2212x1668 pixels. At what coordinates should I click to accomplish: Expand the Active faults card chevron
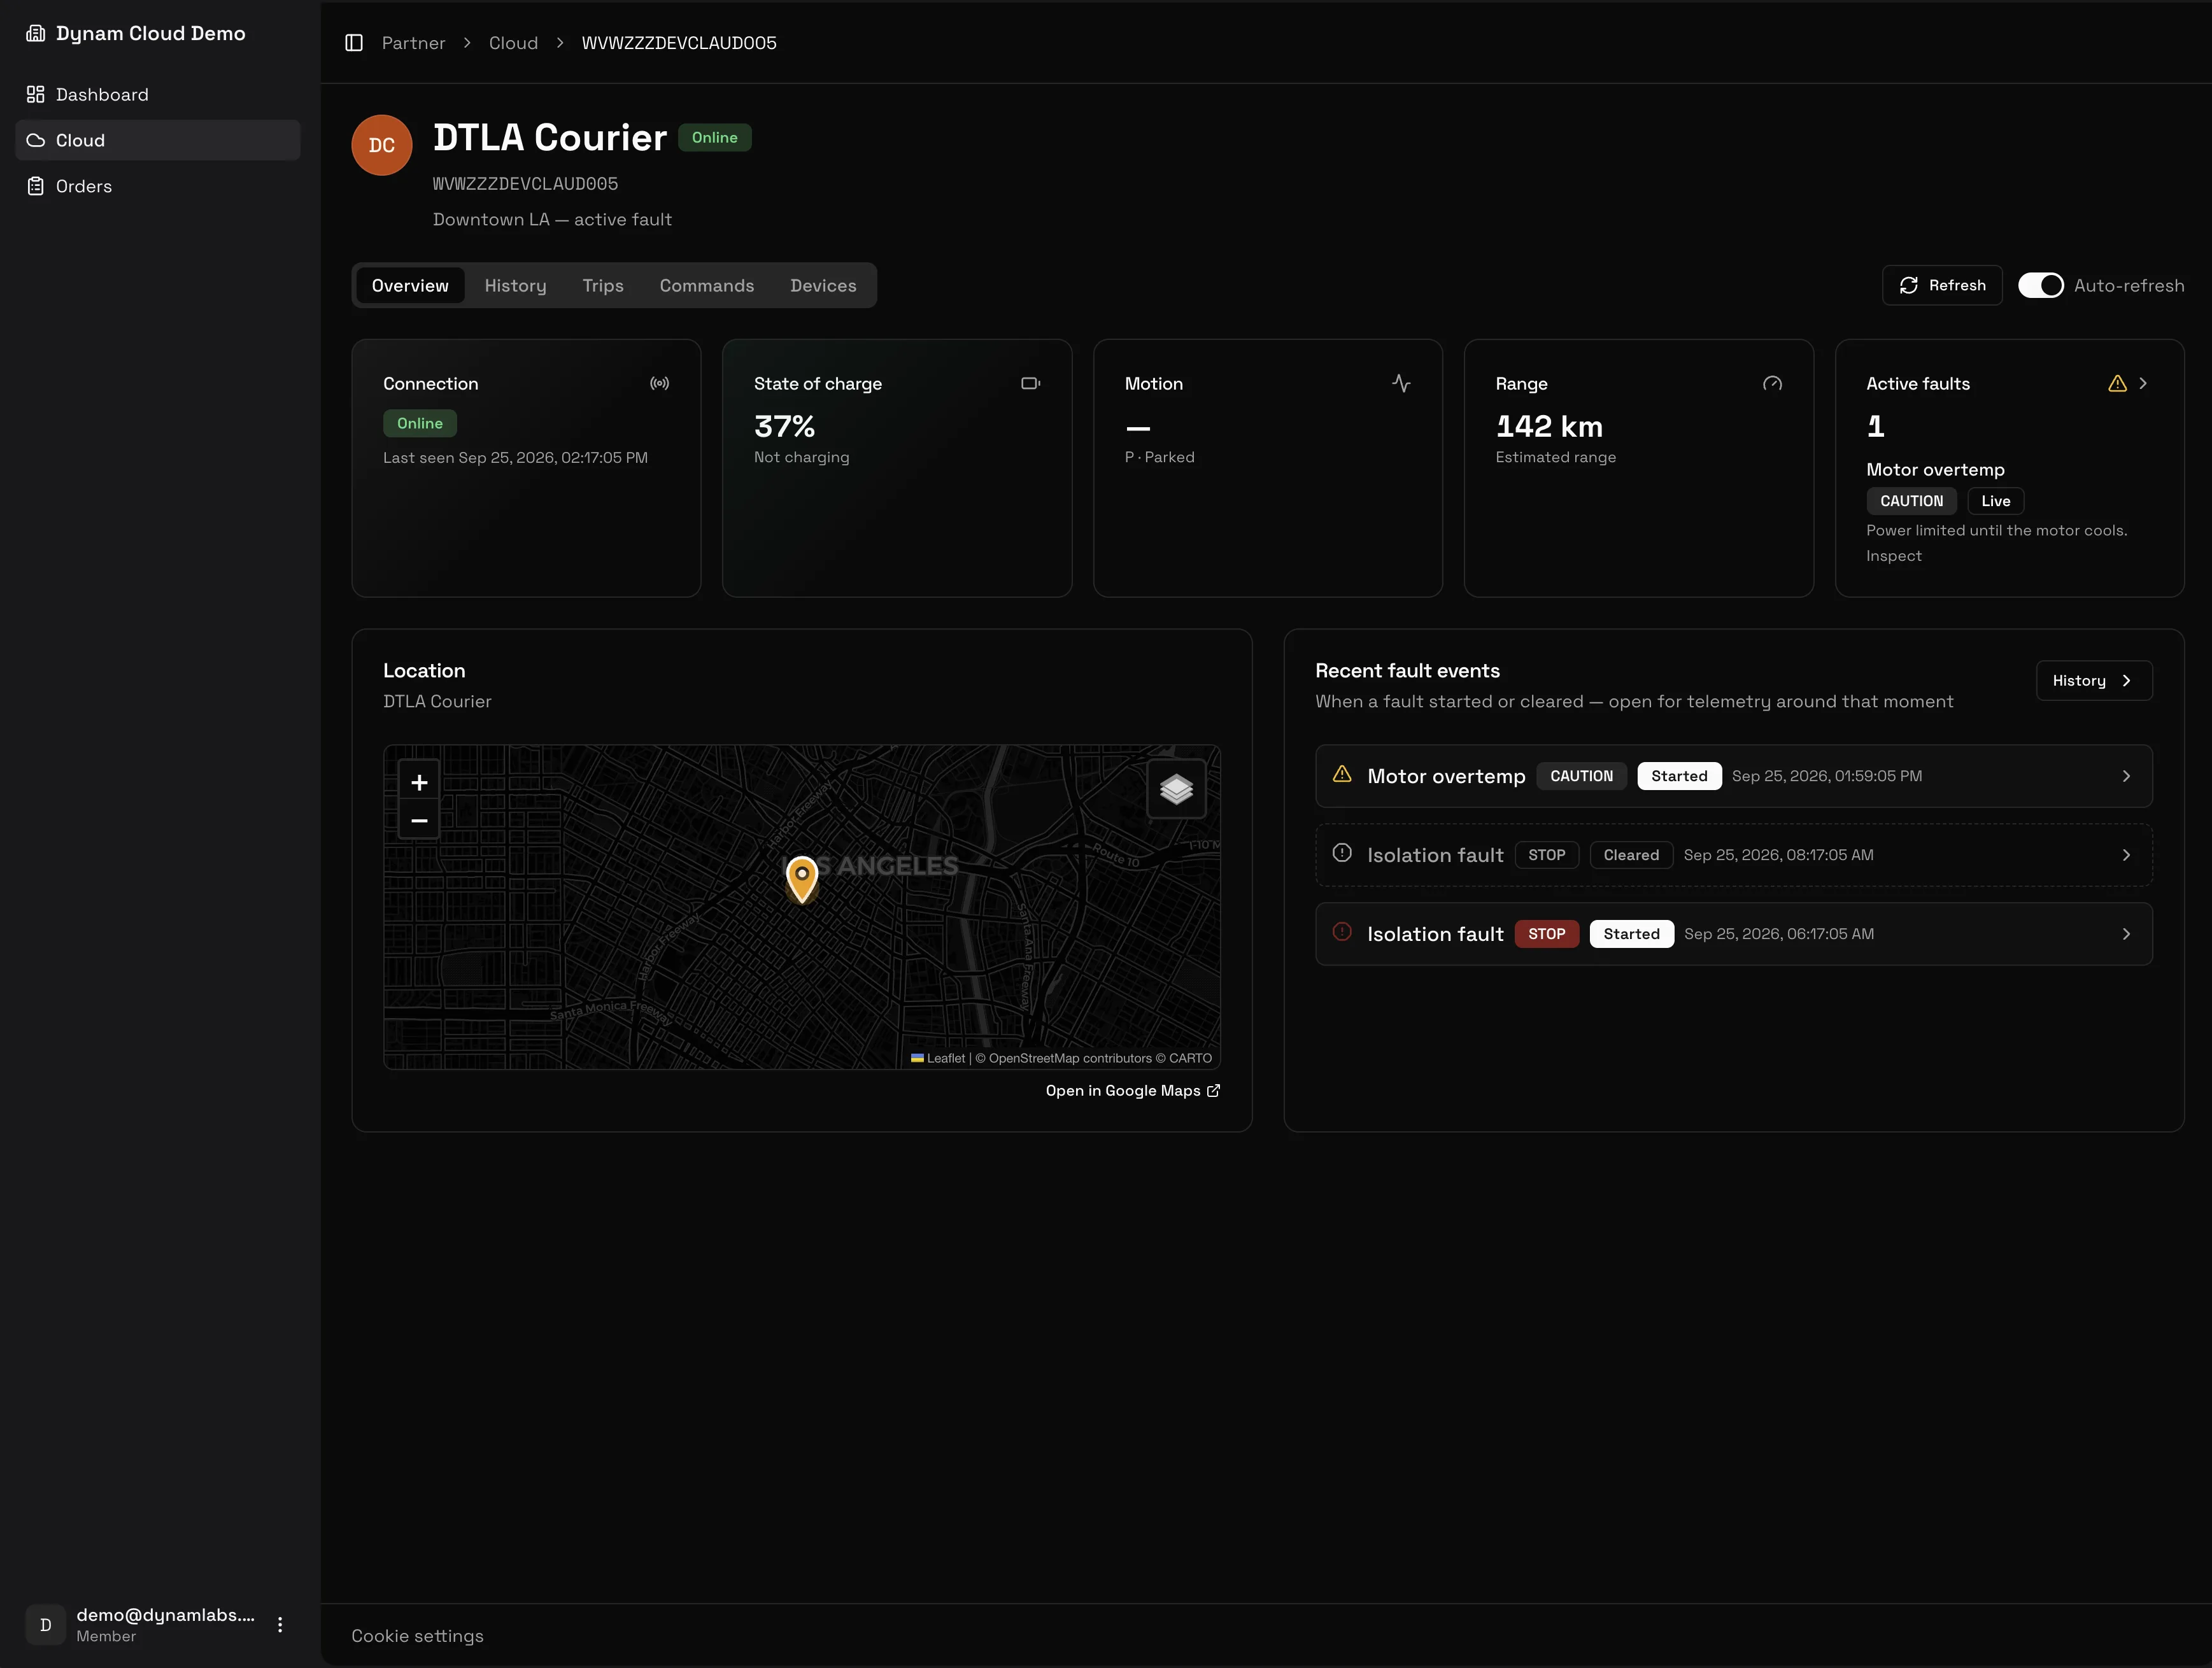tap(2143, 384)
